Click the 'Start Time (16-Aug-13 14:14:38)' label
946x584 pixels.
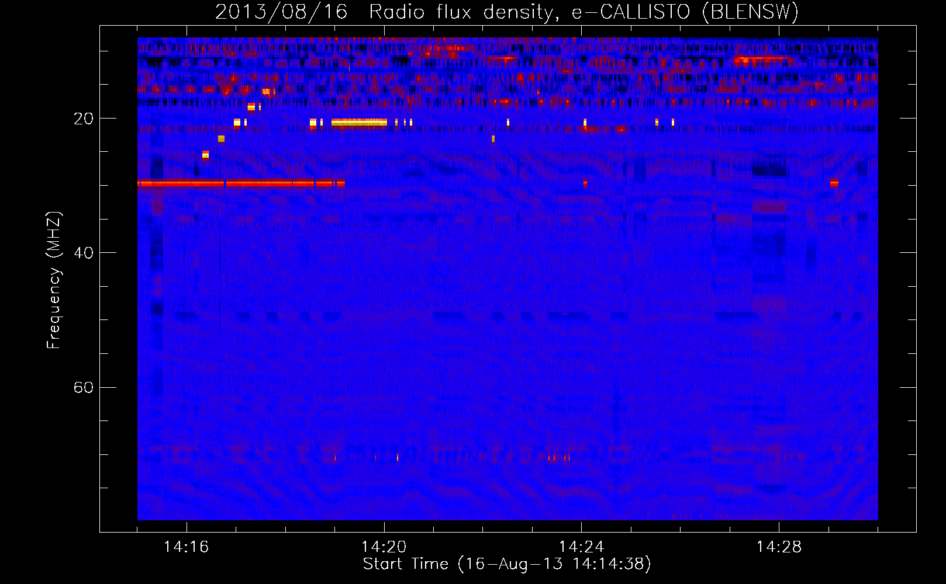[x=507, y=564]
